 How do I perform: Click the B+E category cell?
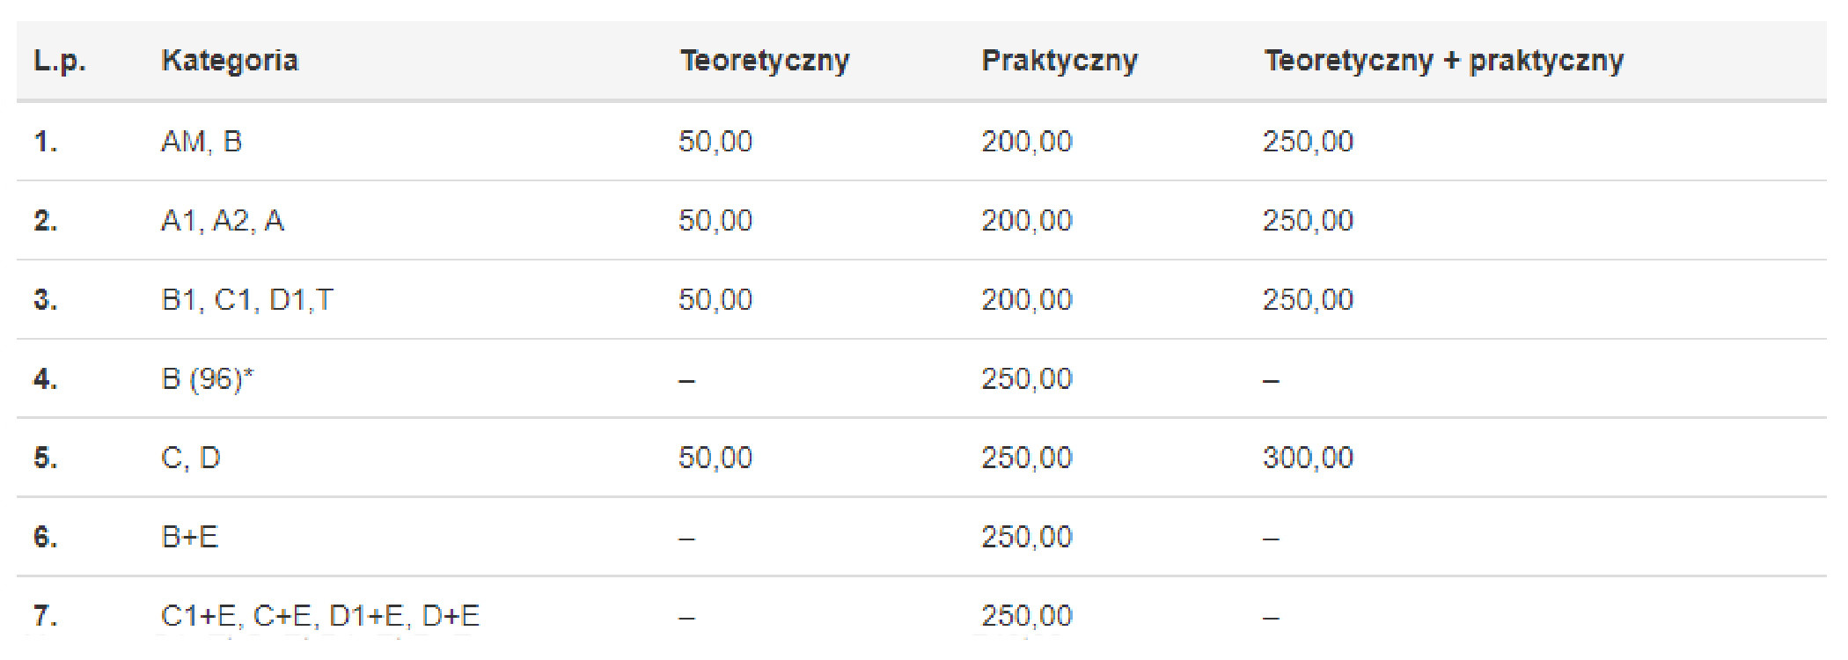pyautogui.click(x=190, y=537)
